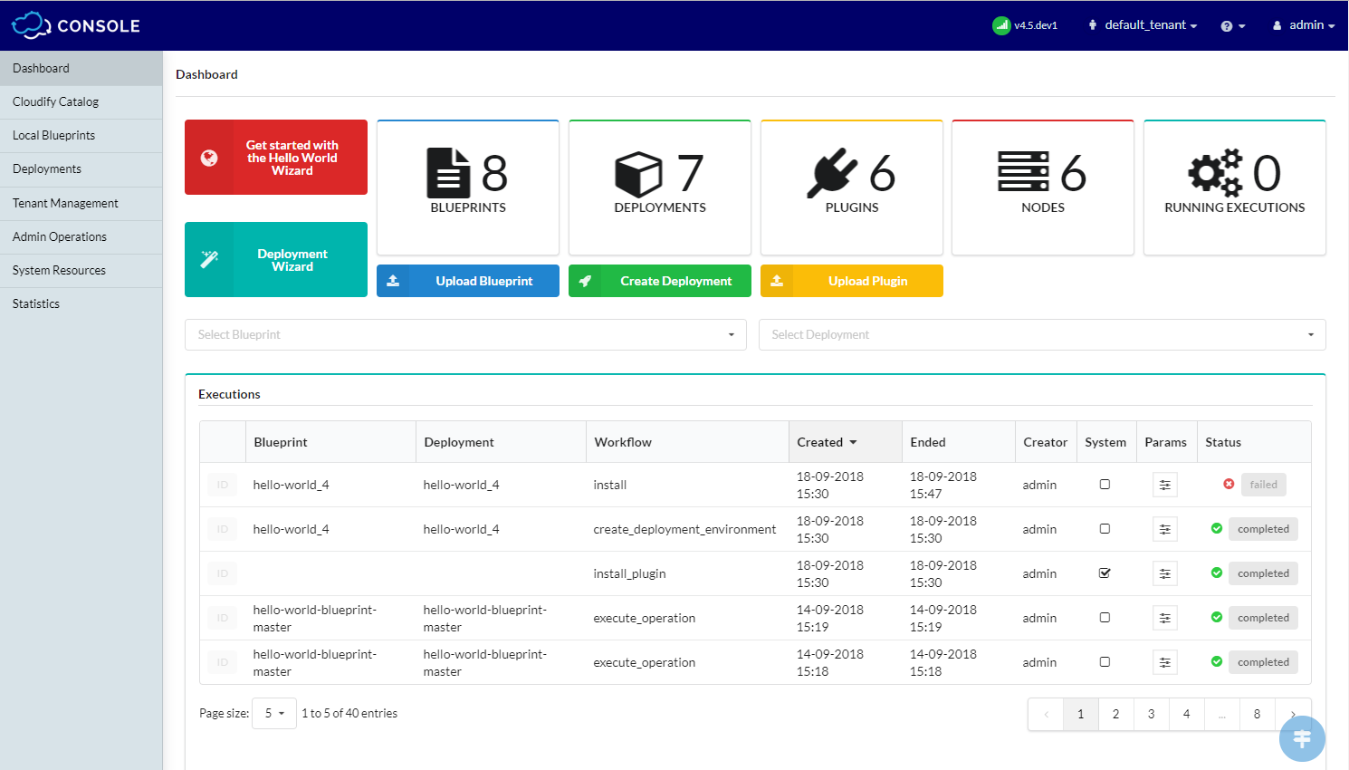1349x770 pixels.
Task: Click the globe icon on Hello World Wizard
Action: point(209,158)
